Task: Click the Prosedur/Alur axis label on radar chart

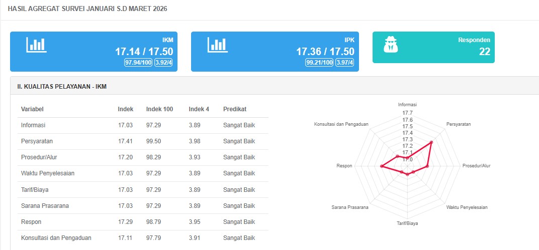Action: click(477, 166)
